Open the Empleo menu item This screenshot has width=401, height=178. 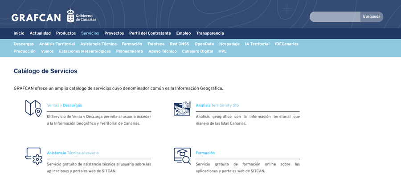pyautogui.click(x=184, y=33)
